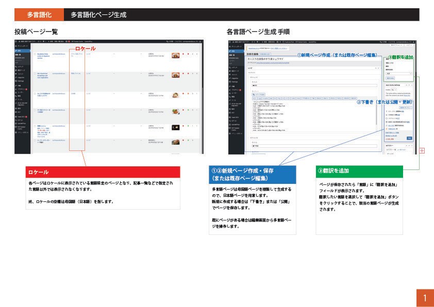Image resolution: width=434 pixels, height=307 pixels.
Task: Open the translation language dropdown in 言語 box
Action: click(399, 74)
